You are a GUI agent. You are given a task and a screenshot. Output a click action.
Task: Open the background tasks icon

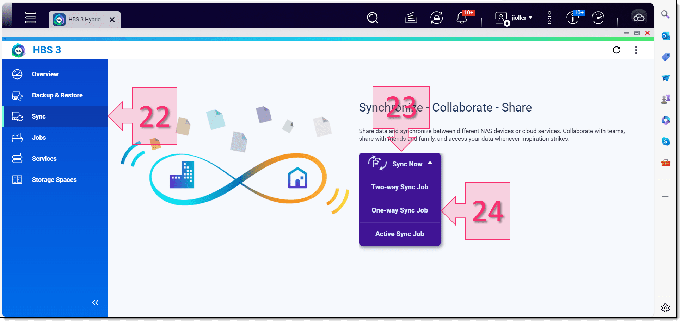tap(411, 18)
